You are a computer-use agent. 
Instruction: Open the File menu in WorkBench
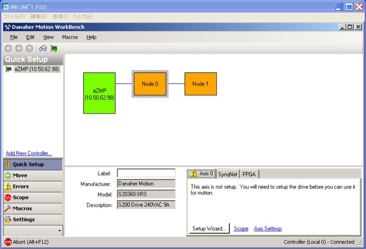14,37
